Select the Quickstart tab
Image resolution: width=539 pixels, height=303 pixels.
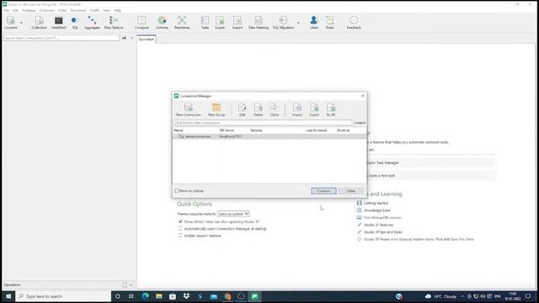[146, 40]
